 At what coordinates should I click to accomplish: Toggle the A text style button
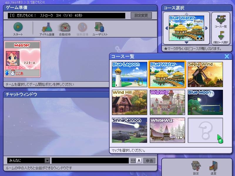[139, 160]
